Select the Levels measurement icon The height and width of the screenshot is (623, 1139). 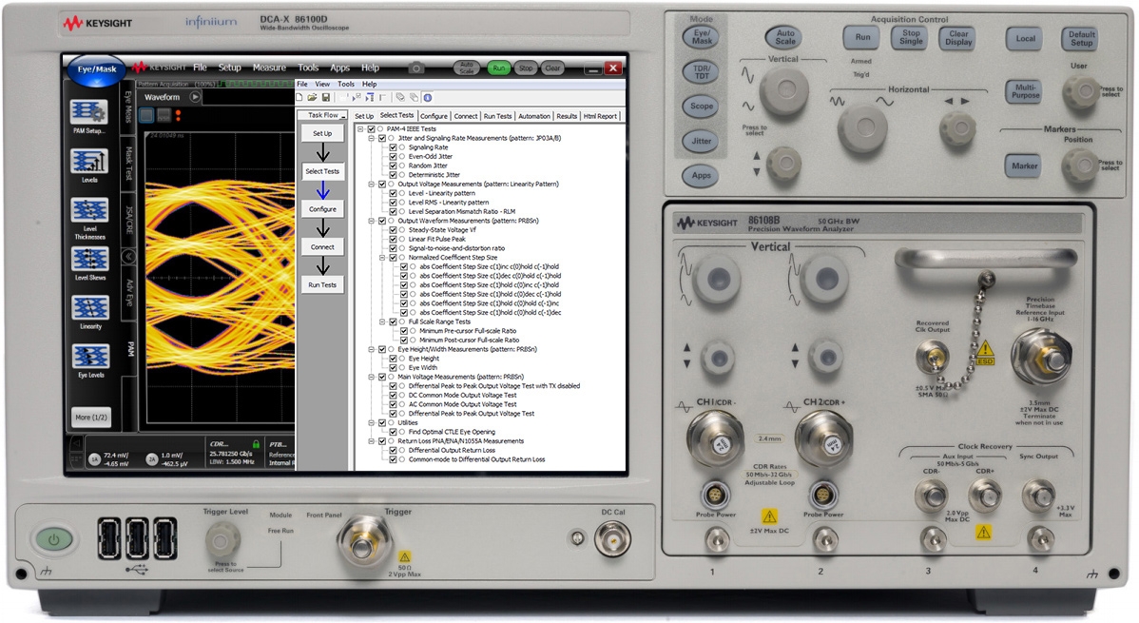click(89, 161)
